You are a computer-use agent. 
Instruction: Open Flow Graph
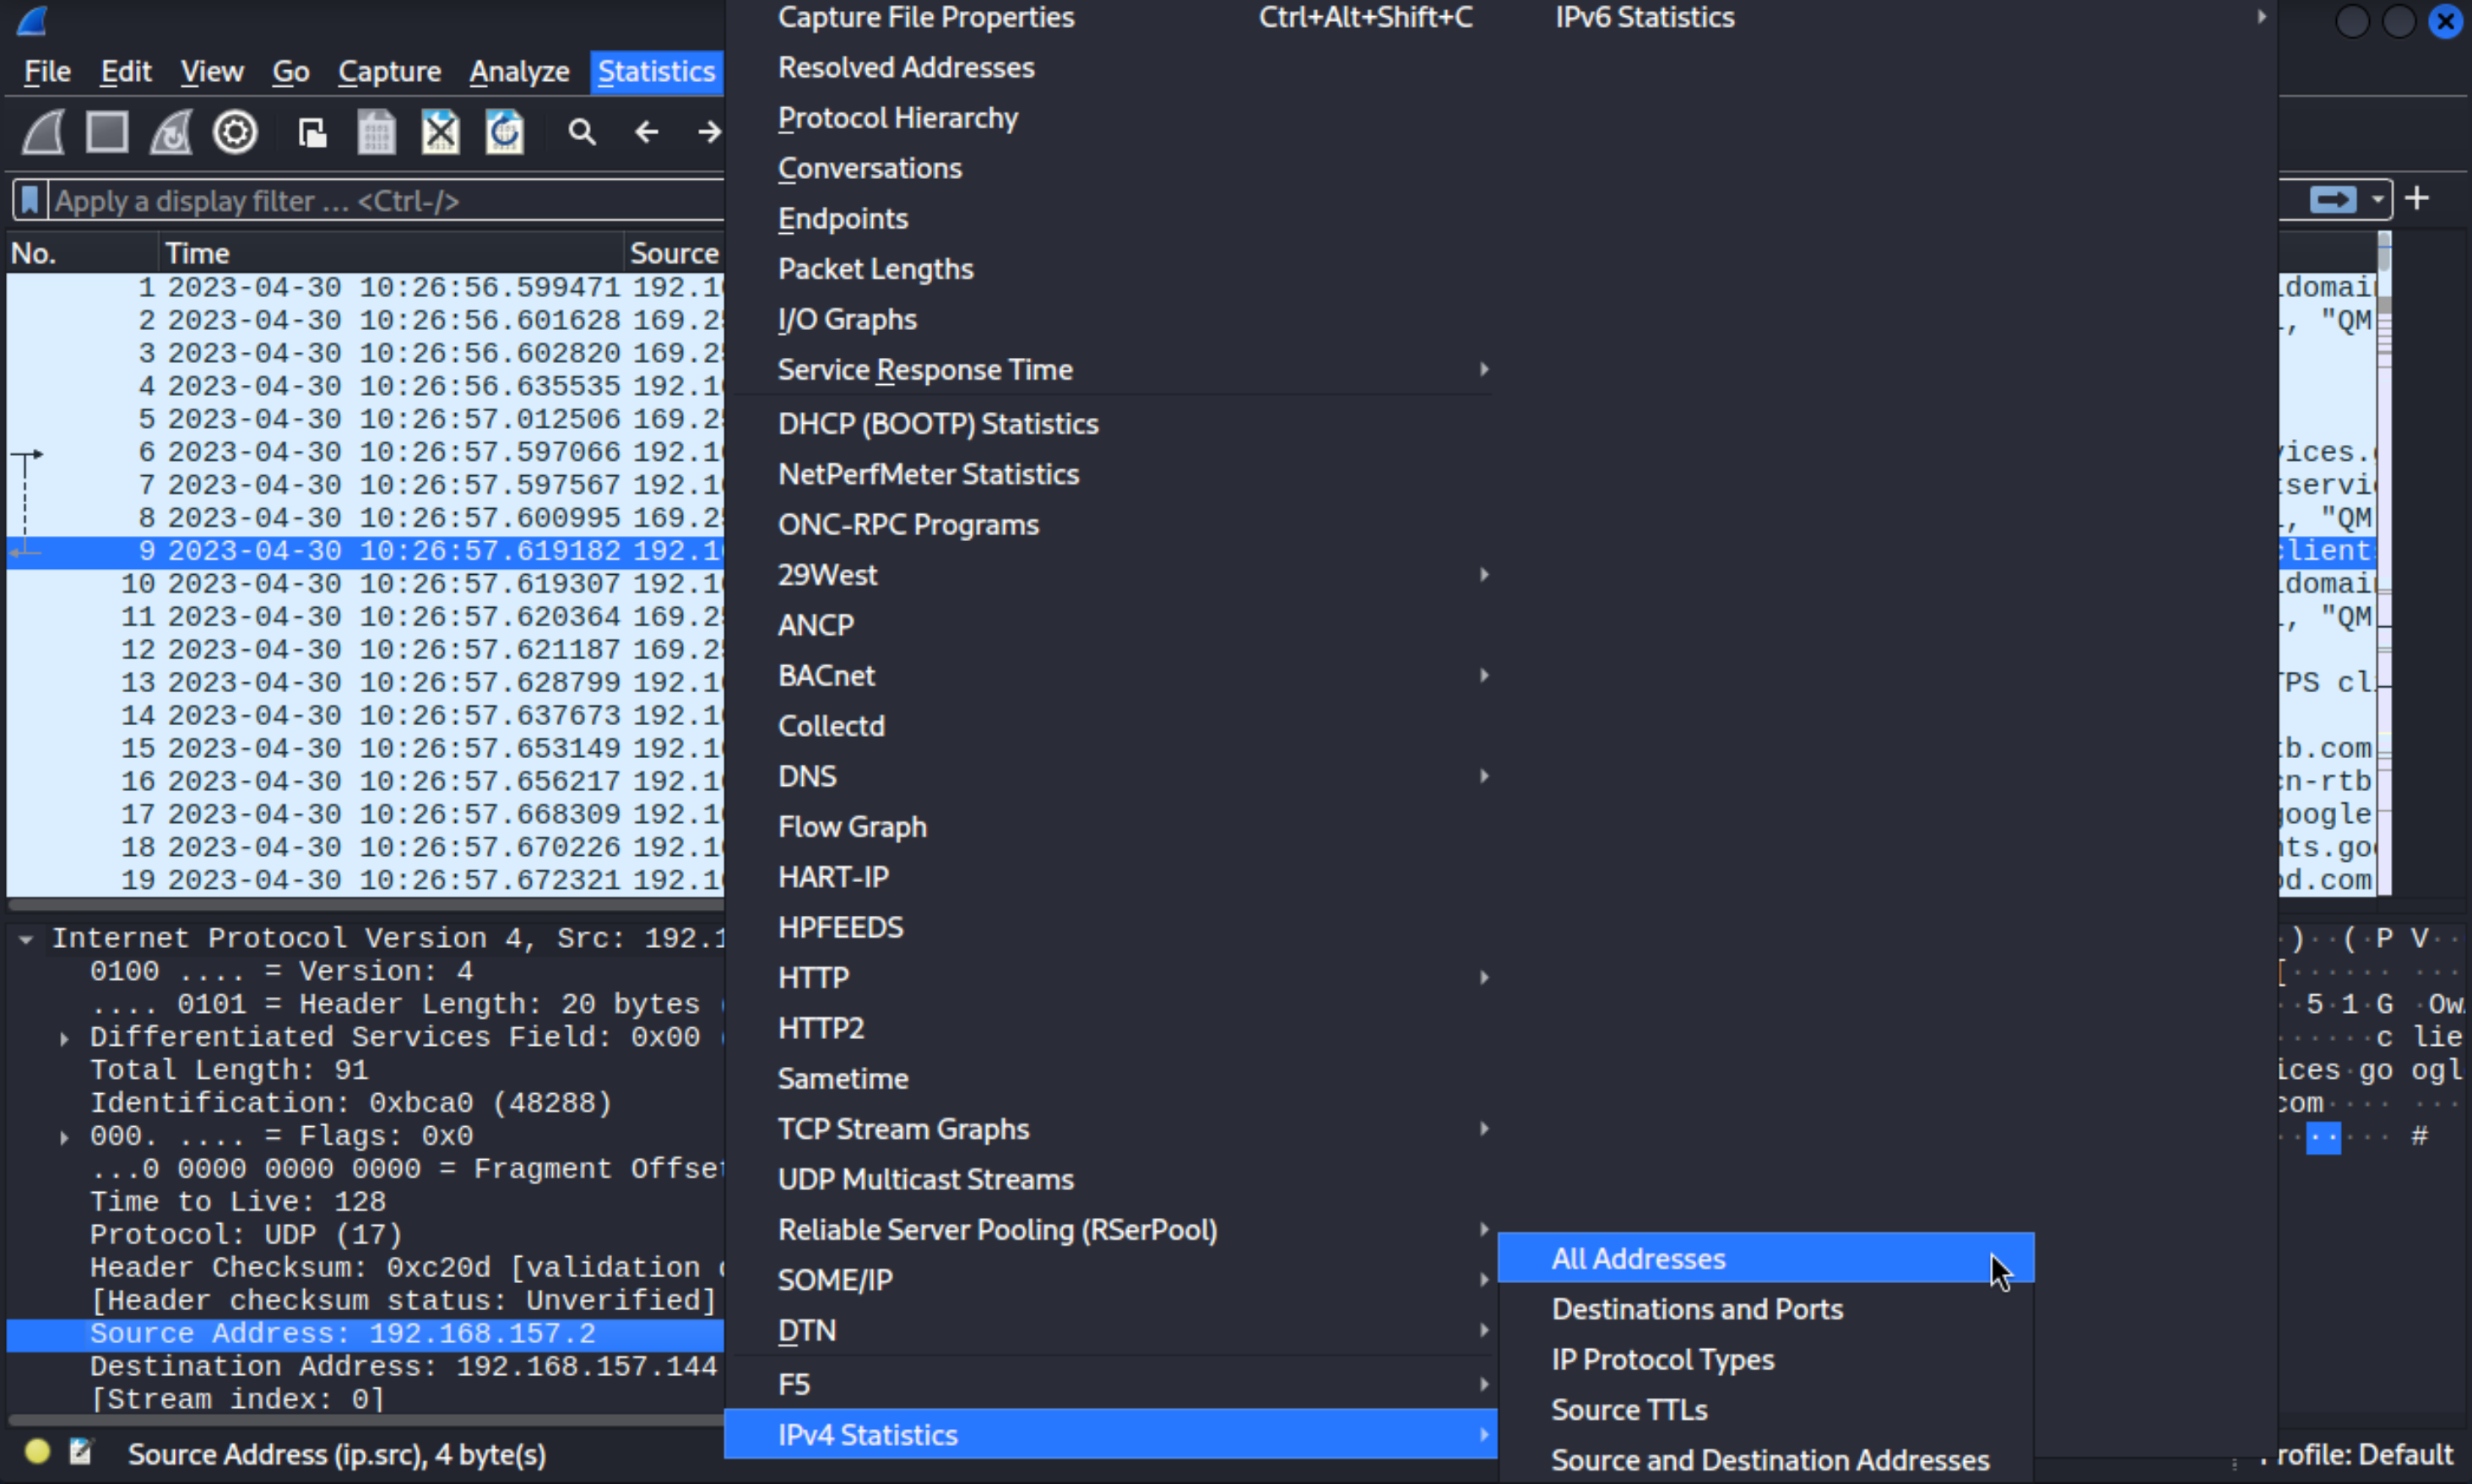(1110, 827)
